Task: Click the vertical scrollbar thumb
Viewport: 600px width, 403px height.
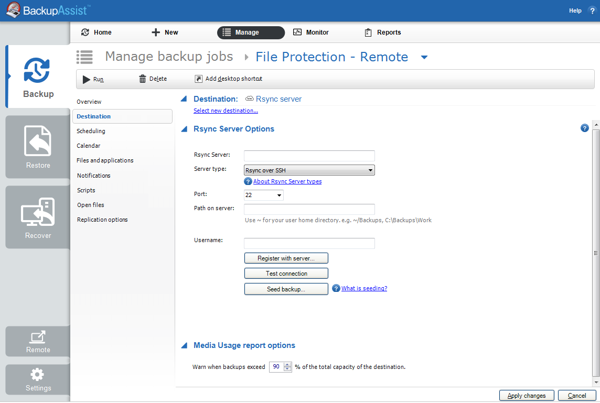Action: point(596,253)
